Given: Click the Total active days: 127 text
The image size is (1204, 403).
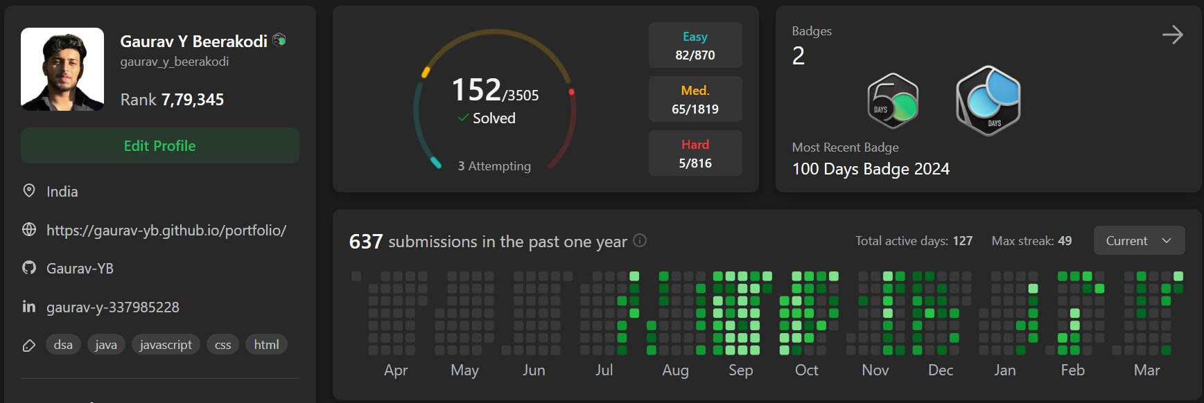Looking at the screenshot, I should (914, 241).
